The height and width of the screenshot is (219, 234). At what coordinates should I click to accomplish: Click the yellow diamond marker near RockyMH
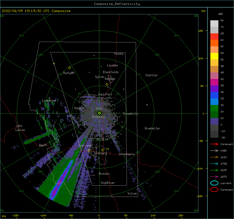click(x=69, y=68)
